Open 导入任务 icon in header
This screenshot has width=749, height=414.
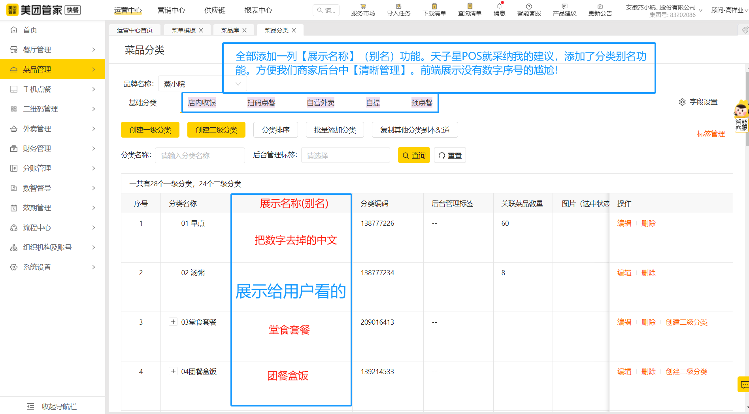pyautogui.click(x=398, y=6)
